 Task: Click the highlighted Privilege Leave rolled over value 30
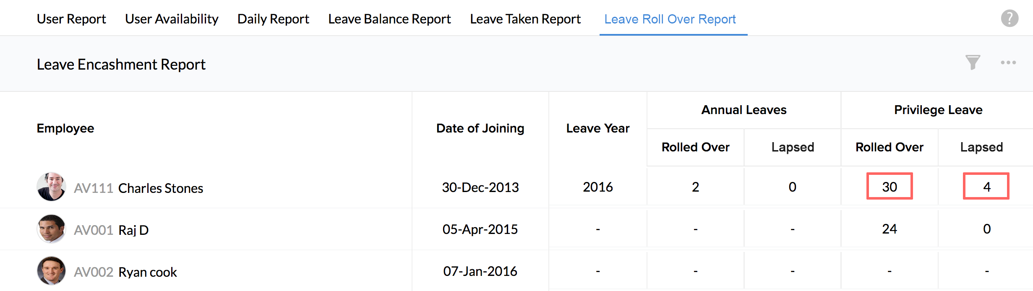tap(890, 187)
